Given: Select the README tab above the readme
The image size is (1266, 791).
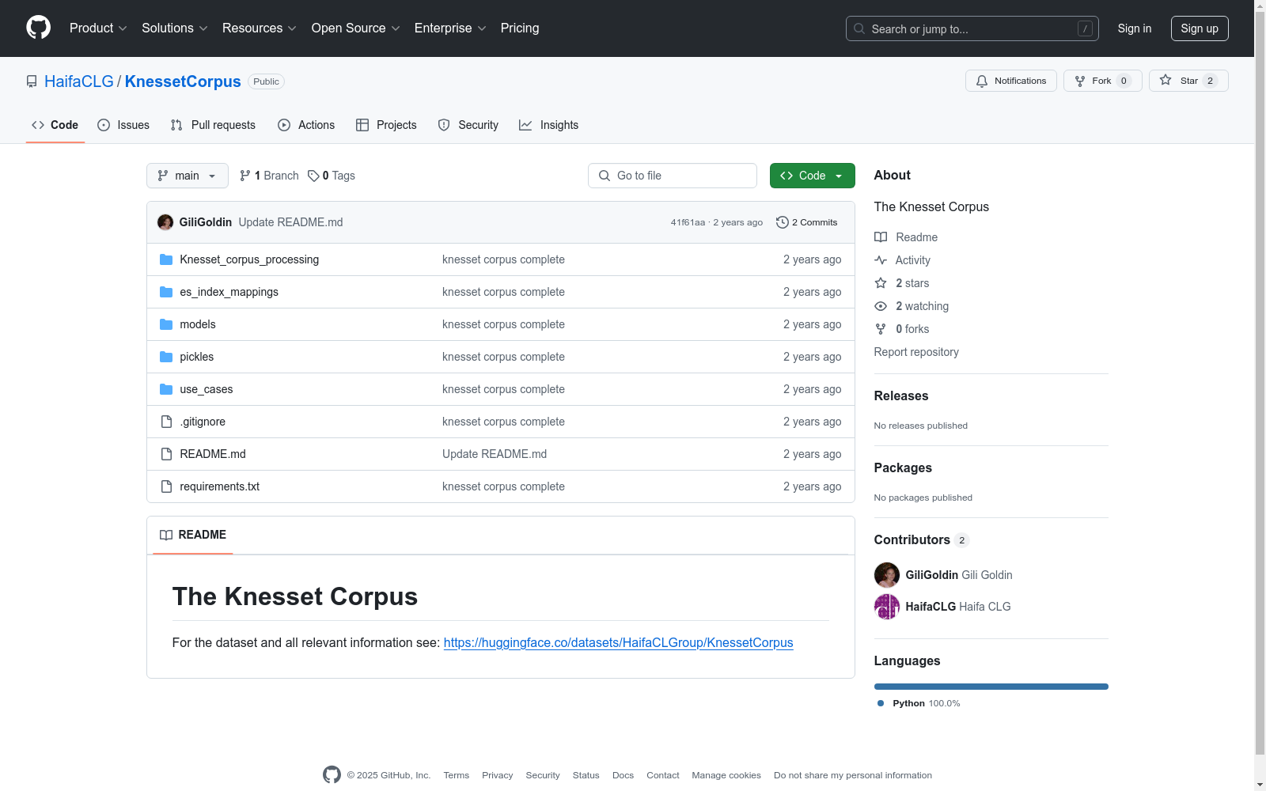Looking at the screenshot, I should point(193,535).
